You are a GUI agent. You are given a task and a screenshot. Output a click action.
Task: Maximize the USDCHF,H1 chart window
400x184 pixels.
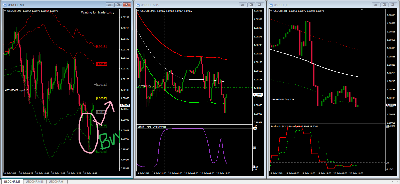coord(384,5)
